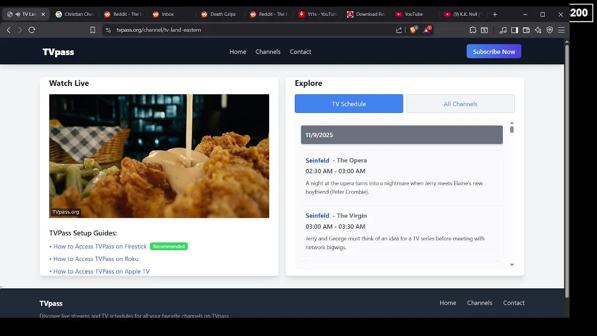Viewport: 597px width, 336px height.
Task: Click the page vertical scrollbar
Action: point(567,171)
